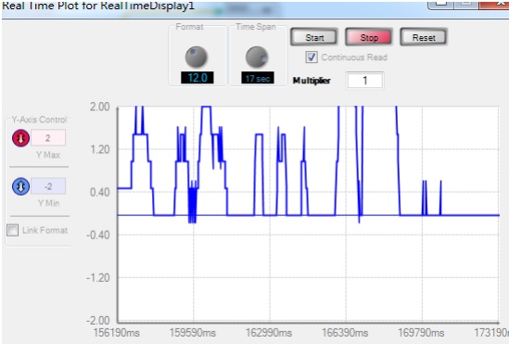The height and width of the screenshot is (344, 509).
Task: Click the 2.00 Y-axis top label
Action: [99, 107]
